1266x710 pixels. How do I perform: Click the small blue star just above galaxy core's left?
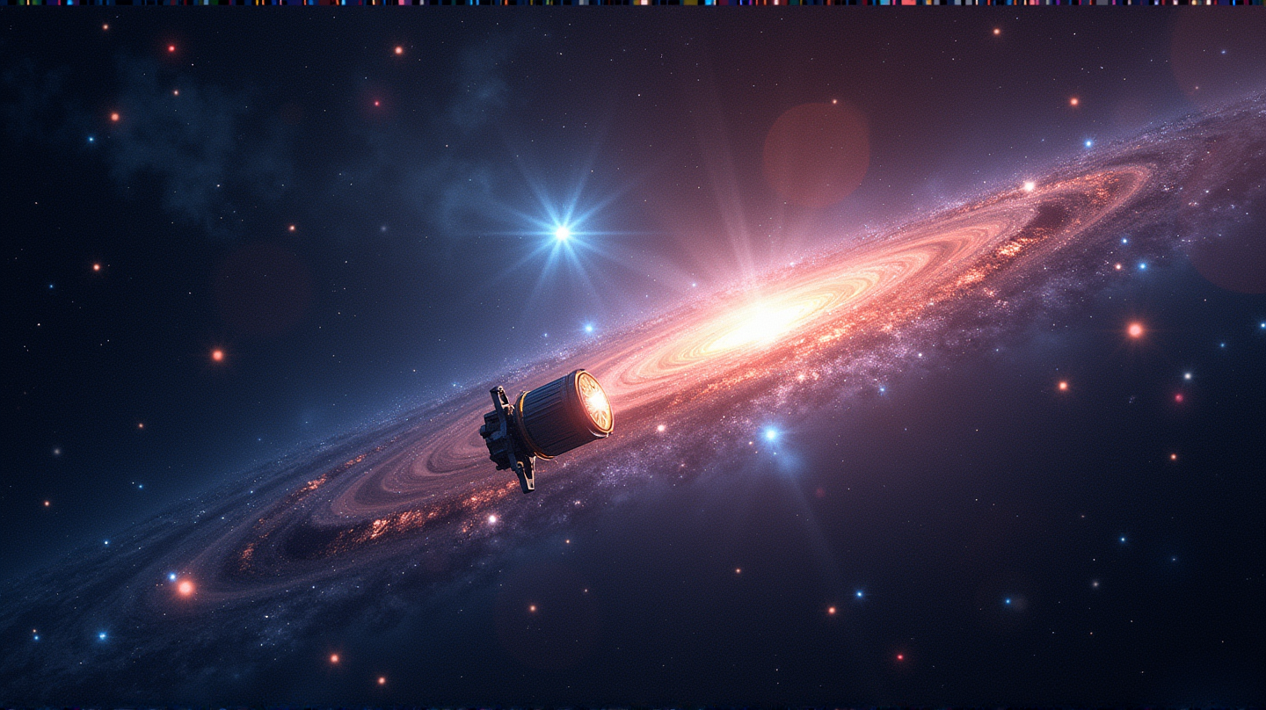(x=588, y=328)
